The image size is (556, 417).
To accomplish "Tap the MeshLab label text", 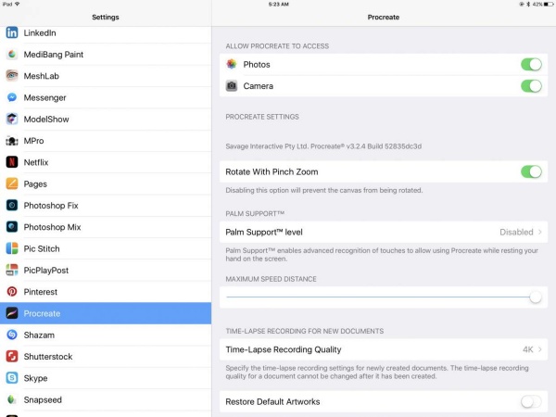I will click(41, 76).
